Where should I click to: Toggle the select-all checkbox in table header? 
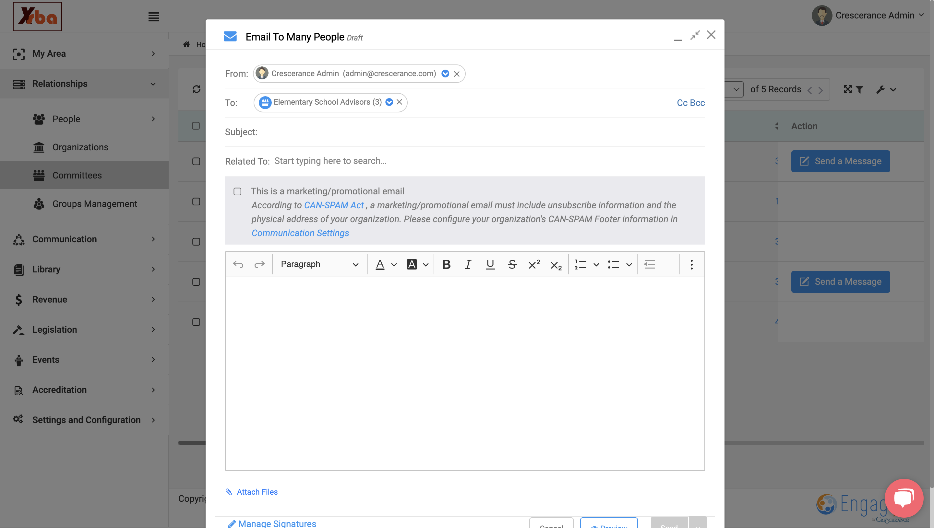coord(196,126)
